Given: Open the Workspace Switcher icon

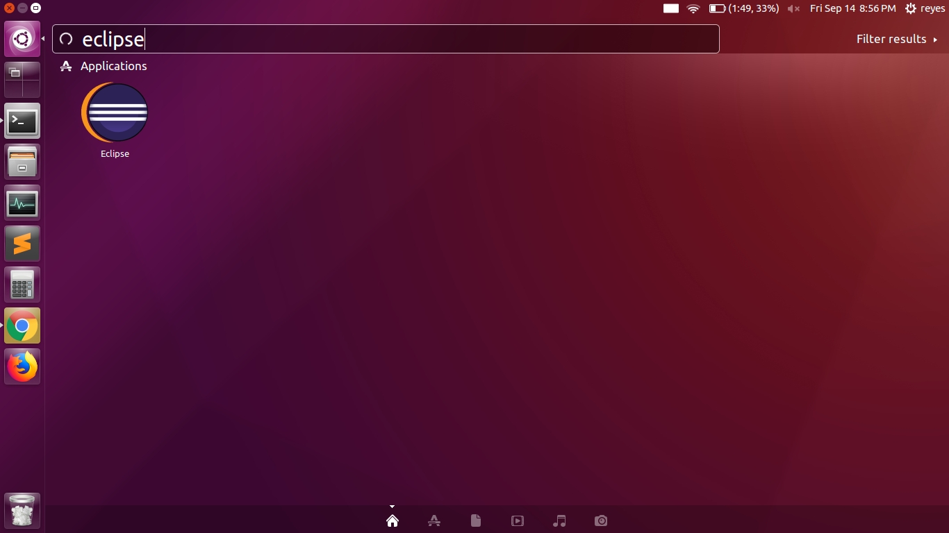Looking at the screenshot, I should 22,81.
